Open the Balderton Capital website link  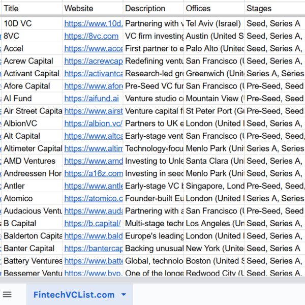pyautogui.click(x=94, y=236)
